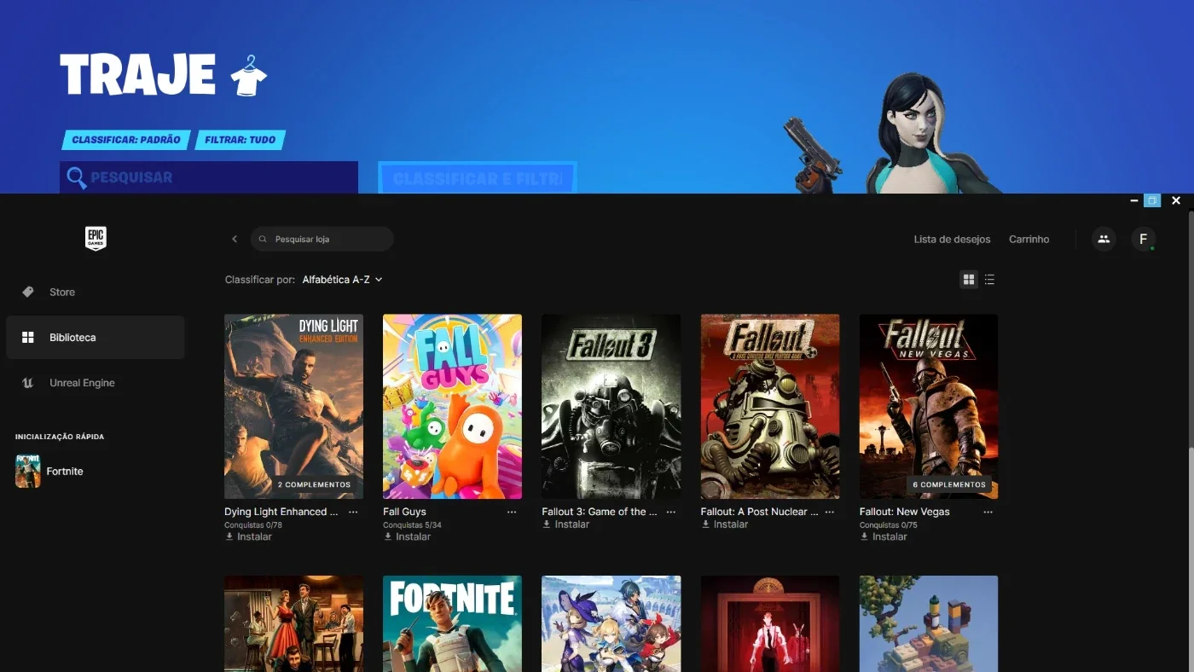Viewport: 1194px width, 672px height.
Task: Open Fallout: New Vegas cover
Action: tap(929, 407)
